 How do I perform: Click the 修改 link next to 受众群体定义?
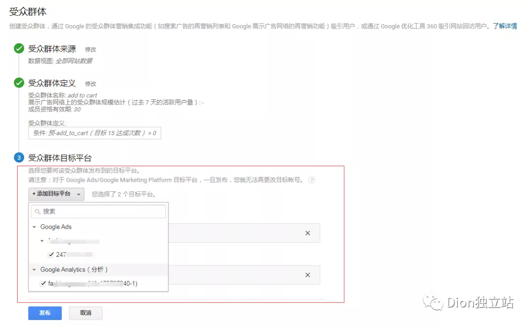click(90, 84)
